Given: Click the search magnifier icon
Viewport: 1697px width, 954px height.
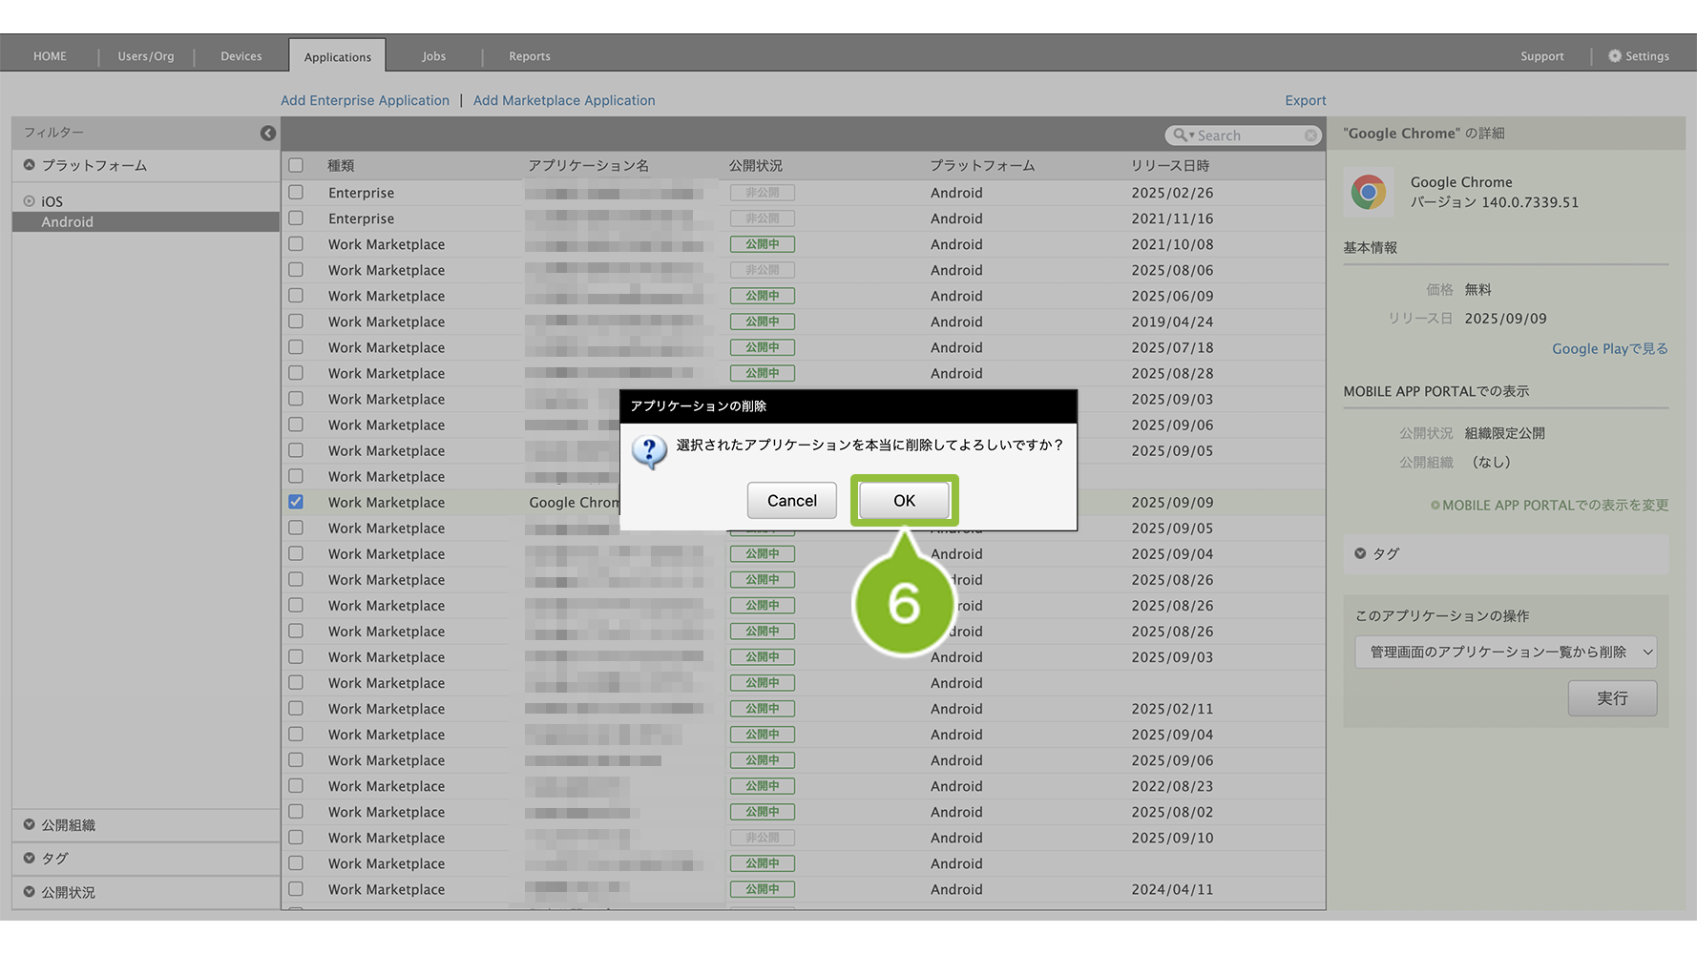Looking at the screenshot, I should click(1181, 135).
